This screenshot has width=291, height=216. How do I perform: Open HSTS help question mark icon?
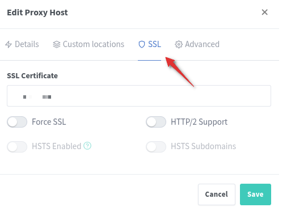click(87, 146)
